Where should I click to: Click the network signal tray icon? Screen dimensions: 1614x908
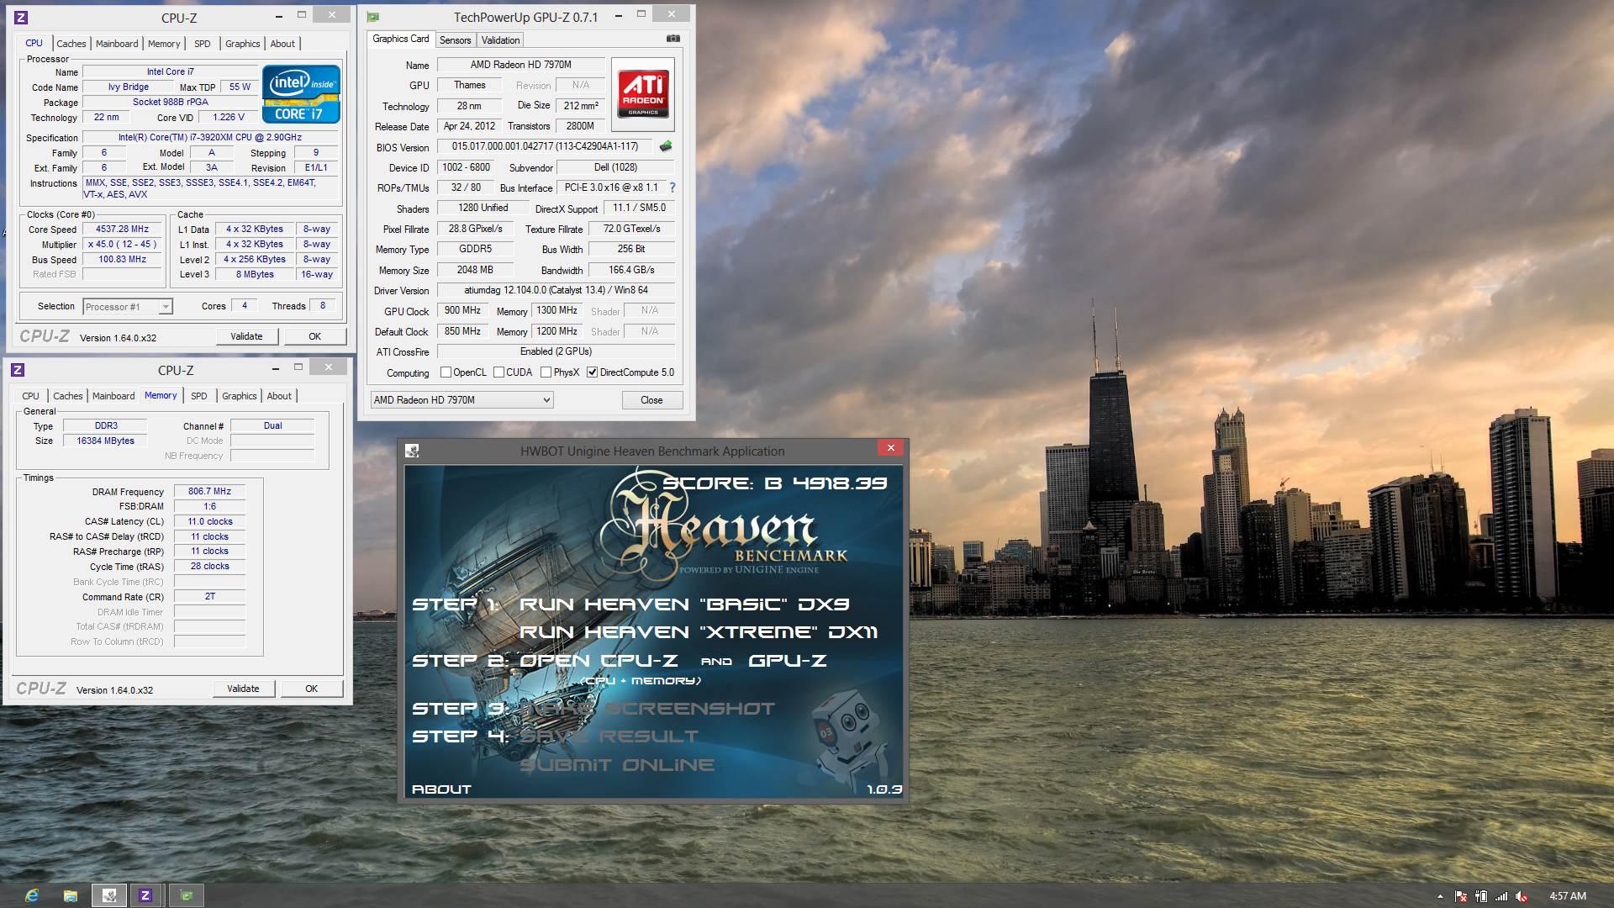click(x=1501, y=897)
